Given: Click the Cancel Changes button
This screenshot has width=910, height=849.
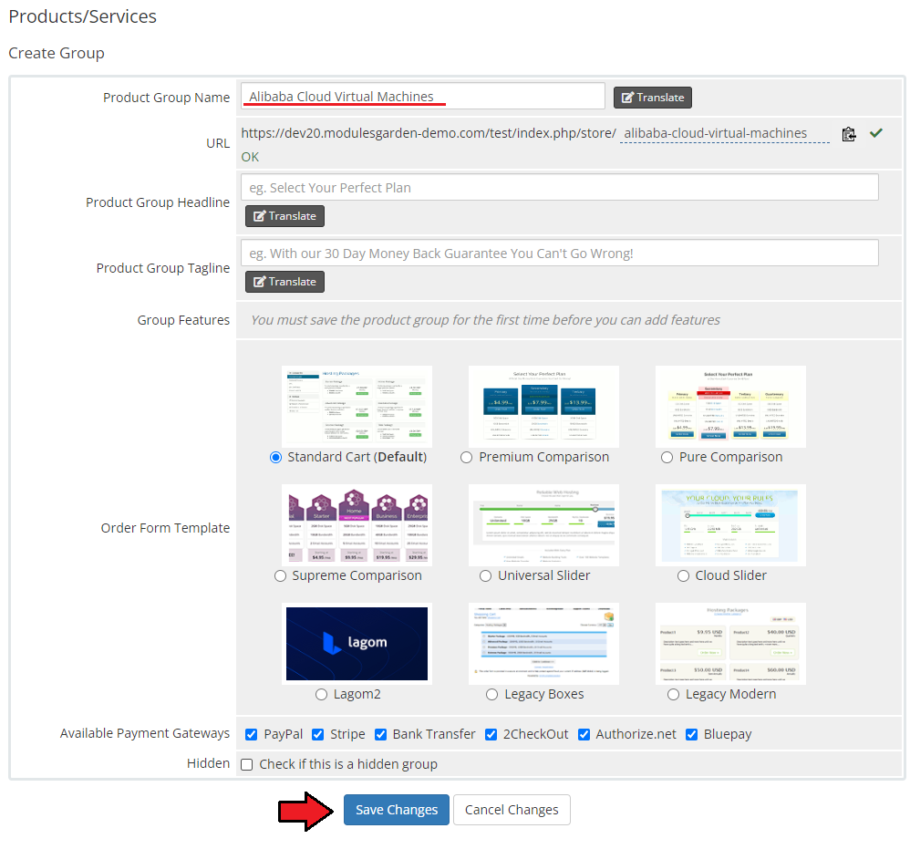Looking at the screenshot, I should [512, 810].
